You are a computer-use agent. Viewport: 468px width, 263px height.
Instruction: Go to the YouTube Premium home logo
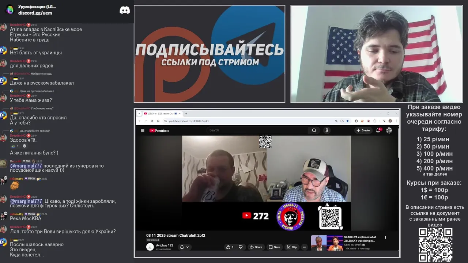(159, 130)
